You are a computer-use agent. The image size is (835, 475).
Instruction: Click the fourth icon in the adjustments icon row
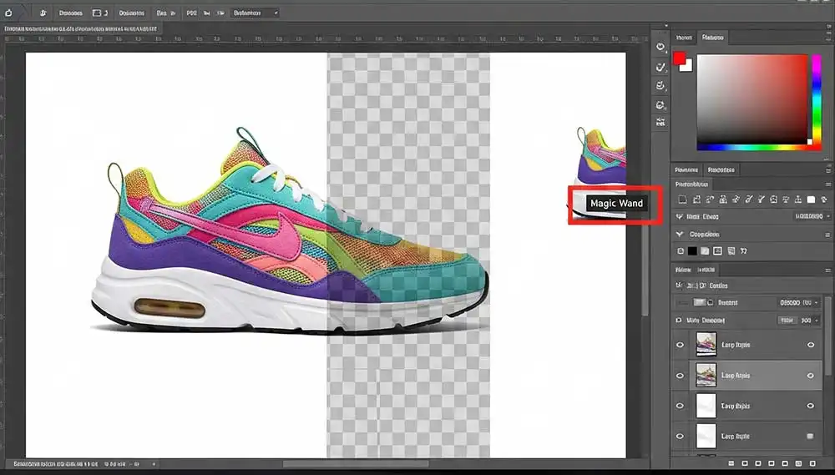tap(722, 200)
